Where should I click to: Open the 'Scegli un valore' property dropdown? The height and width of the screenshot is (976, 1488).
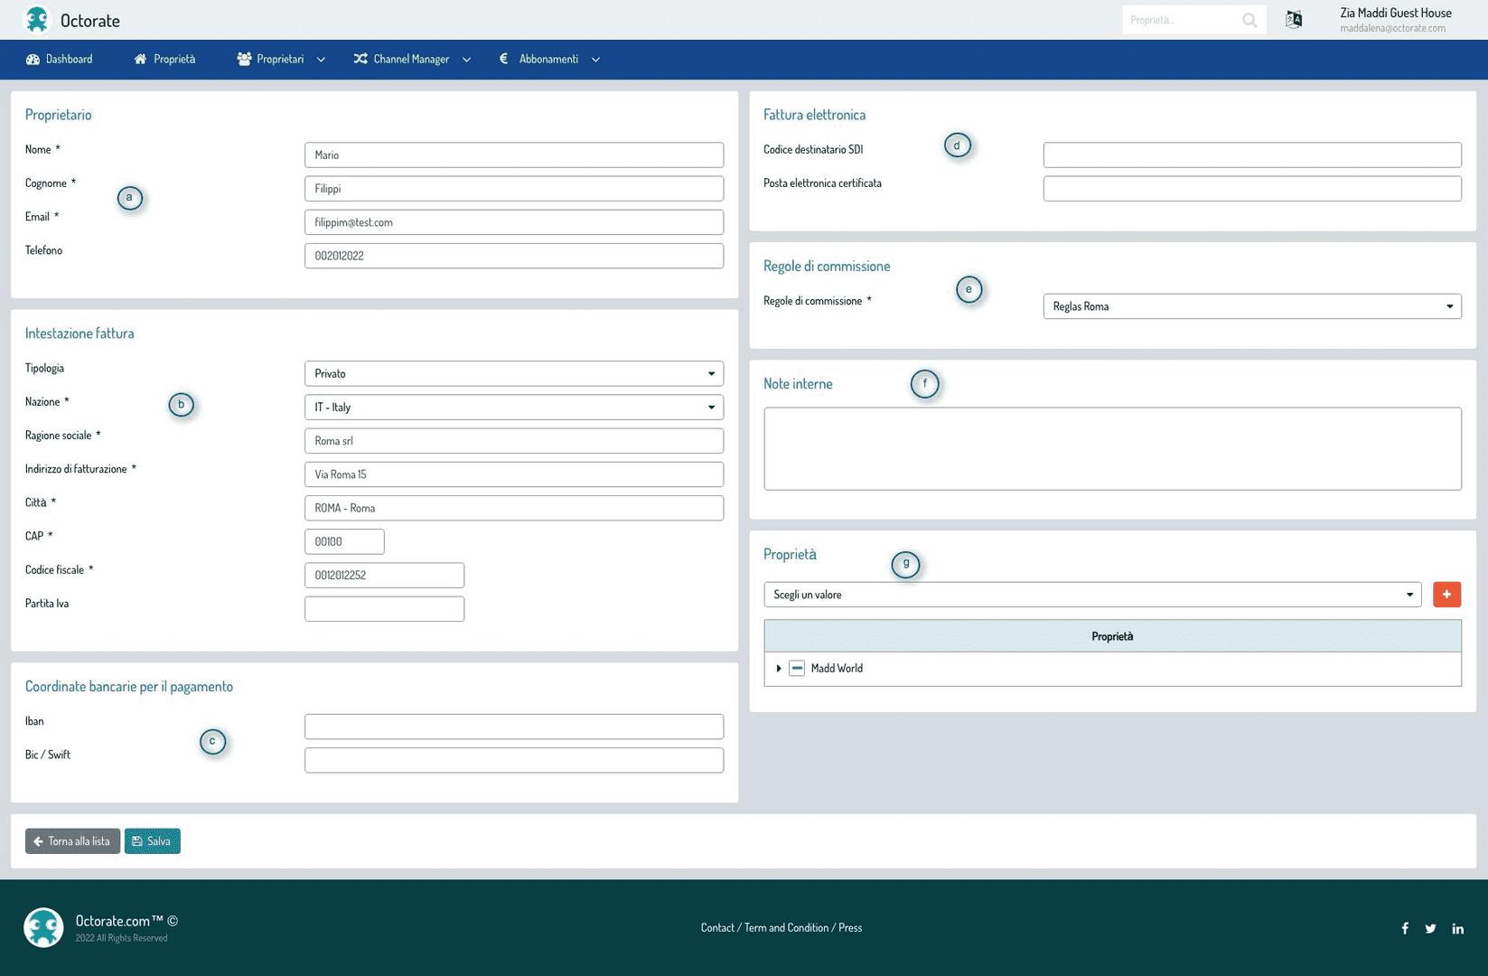(x=1091, y=595)
